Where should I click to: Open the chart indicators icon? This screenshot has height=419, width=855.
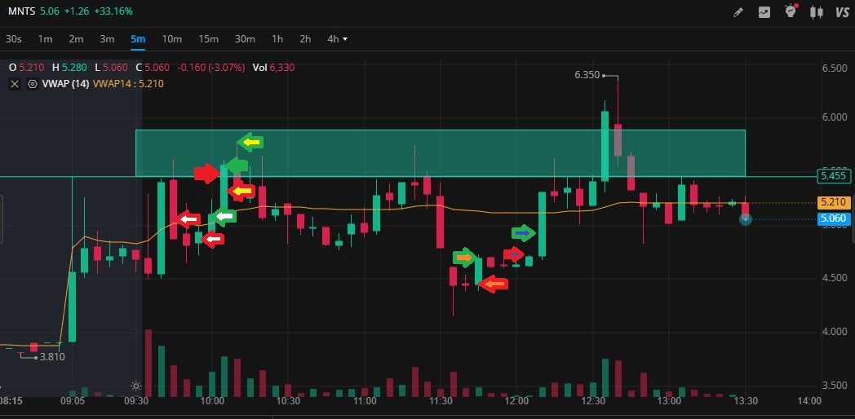764,12
